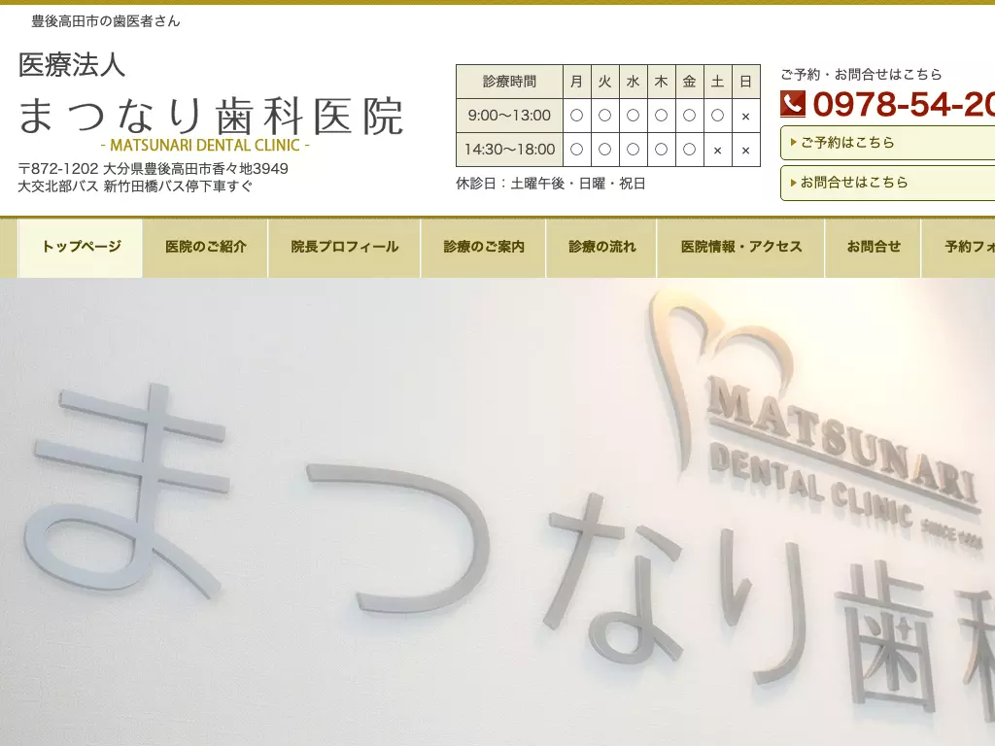
Task: Click the 日 column header in schedule
Action: point(745,82)
